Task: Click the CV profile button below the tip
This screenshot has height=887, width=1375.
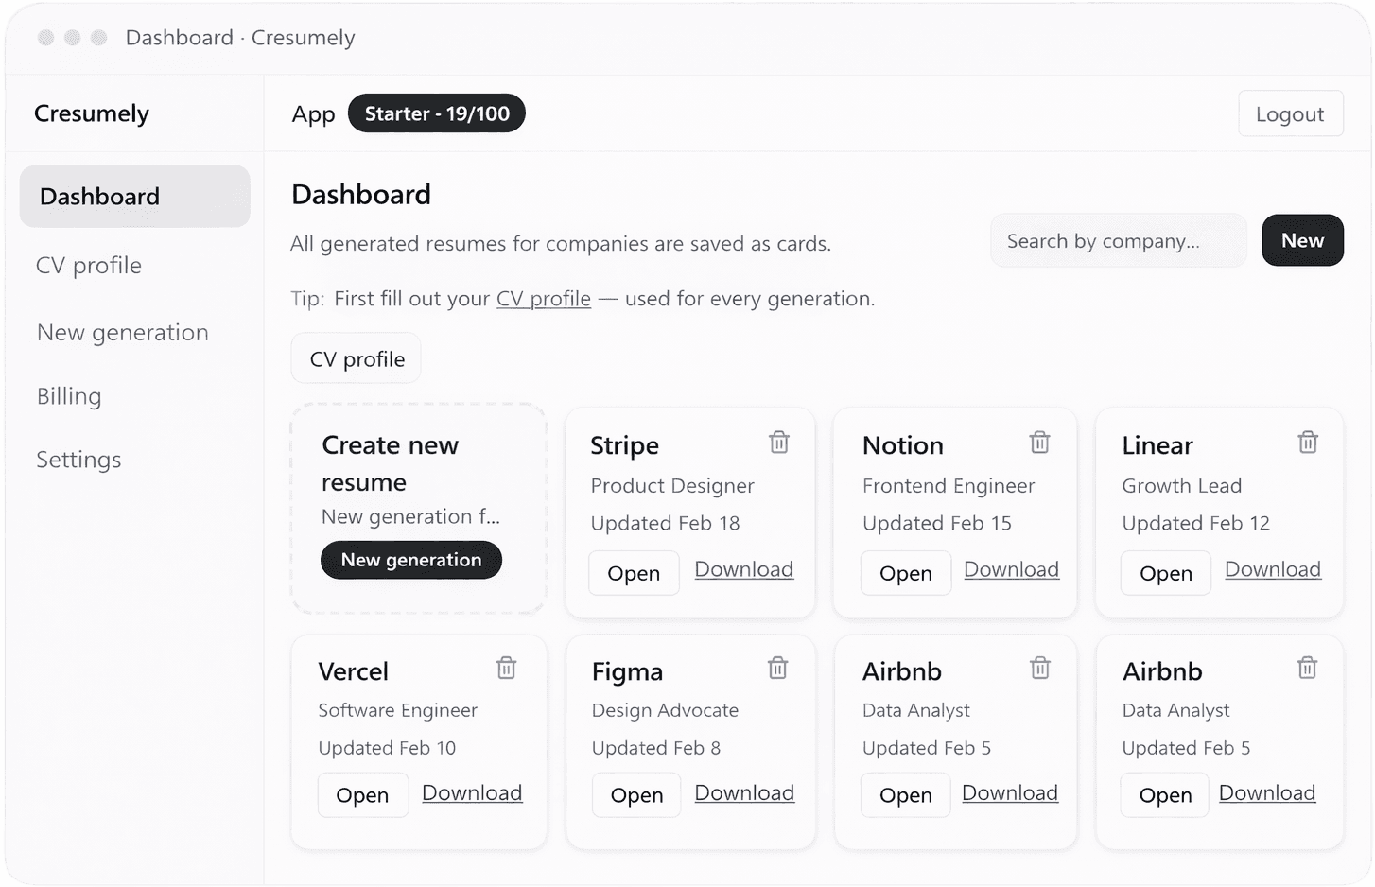Action: pyautogui.click(x=356, y=358)
